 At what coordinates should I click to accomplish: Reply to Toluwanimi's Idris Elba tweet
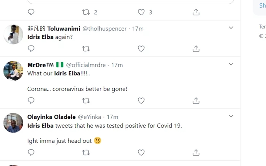click(x=31, y=49)
